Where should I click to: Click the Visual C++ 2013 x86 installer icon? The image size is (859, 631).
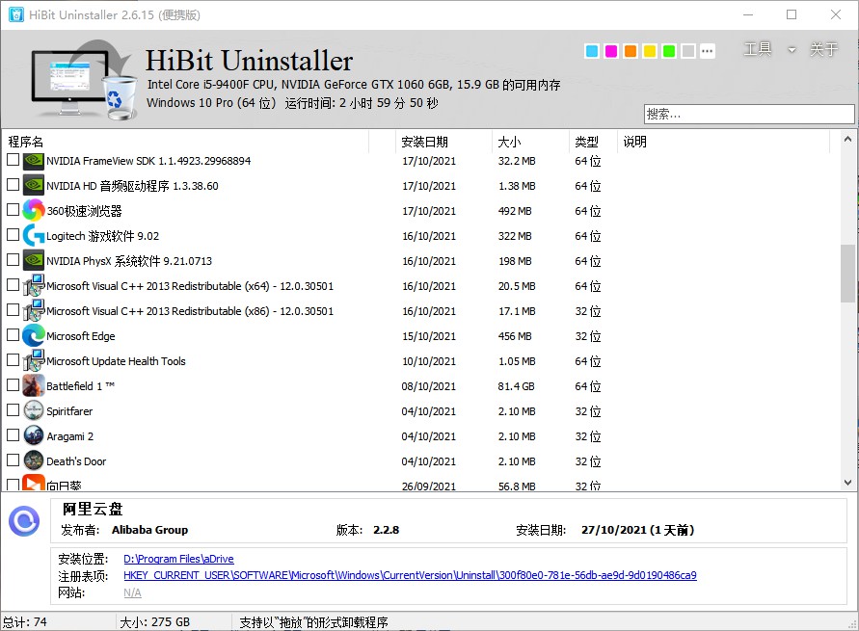34,311
